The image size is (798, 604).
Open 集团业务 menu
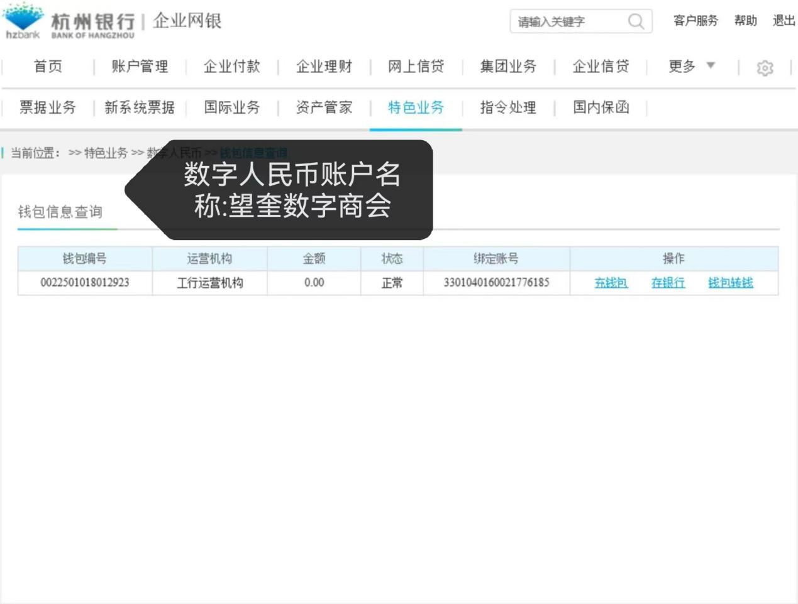508,67
